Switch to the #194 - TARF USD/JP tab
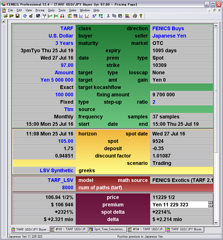223x240 pixels. click(146, 229)
